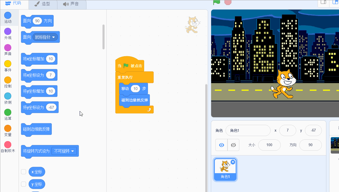Click the green flag inside hat block
The width and height of the screenshot is (339, 192).
(x=126, y=65)
